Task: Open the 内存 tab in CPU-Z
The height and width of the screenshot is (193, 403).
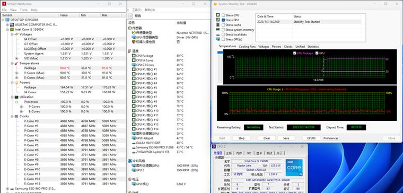Action: pos(239,153)
